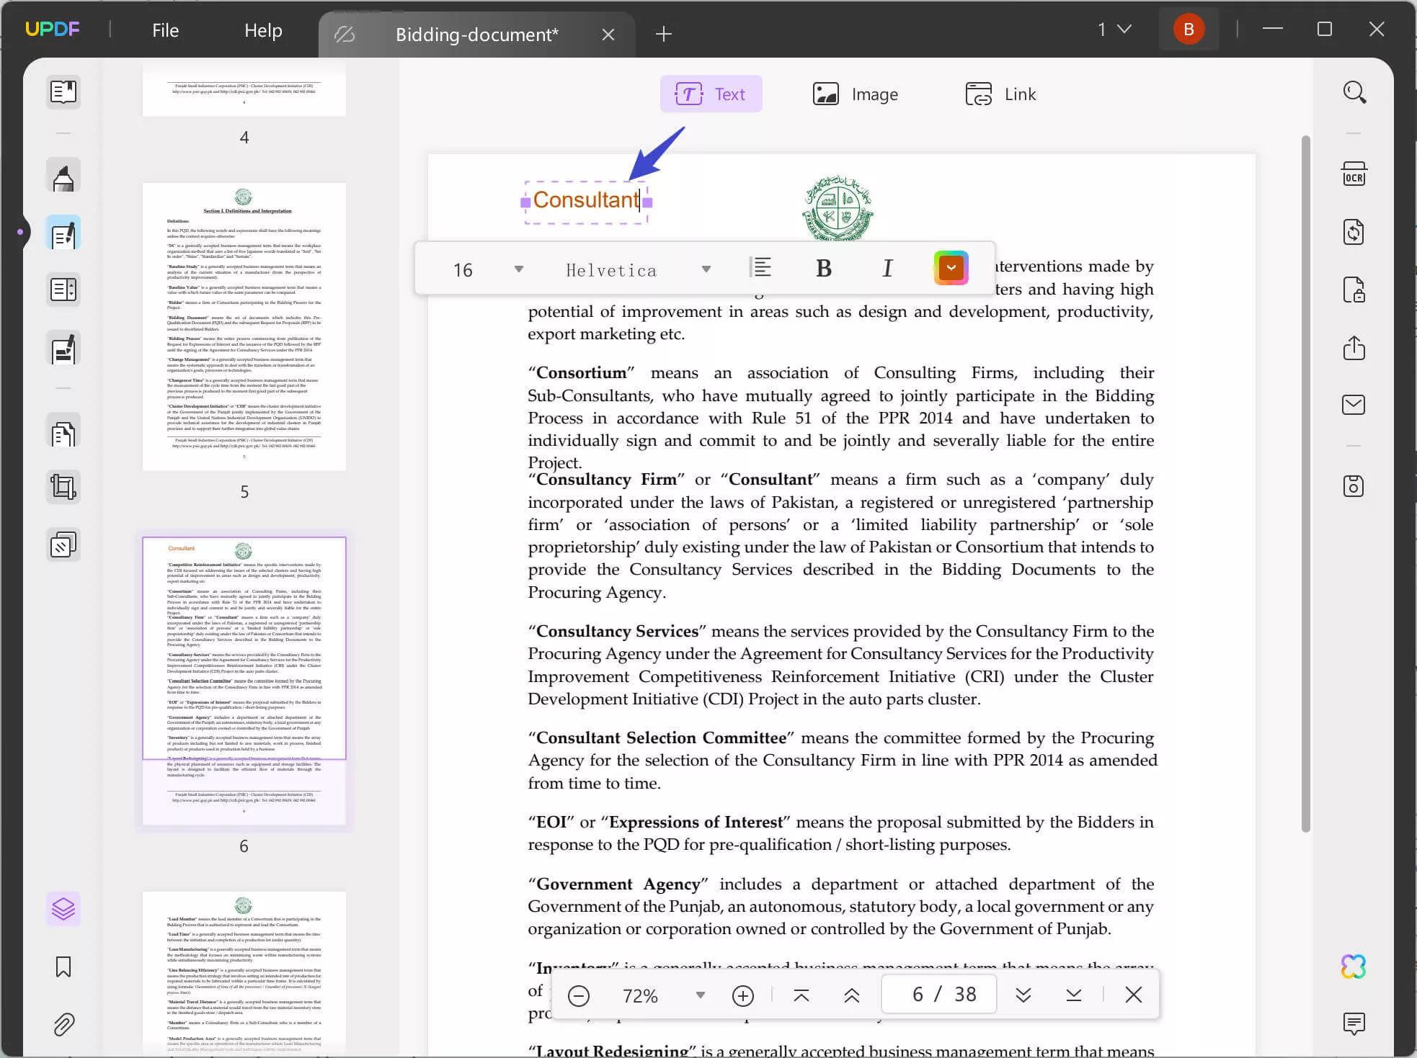The image size is (1417, 1058).
Task: Select the Text insertion tool
Action: (711, 94)
